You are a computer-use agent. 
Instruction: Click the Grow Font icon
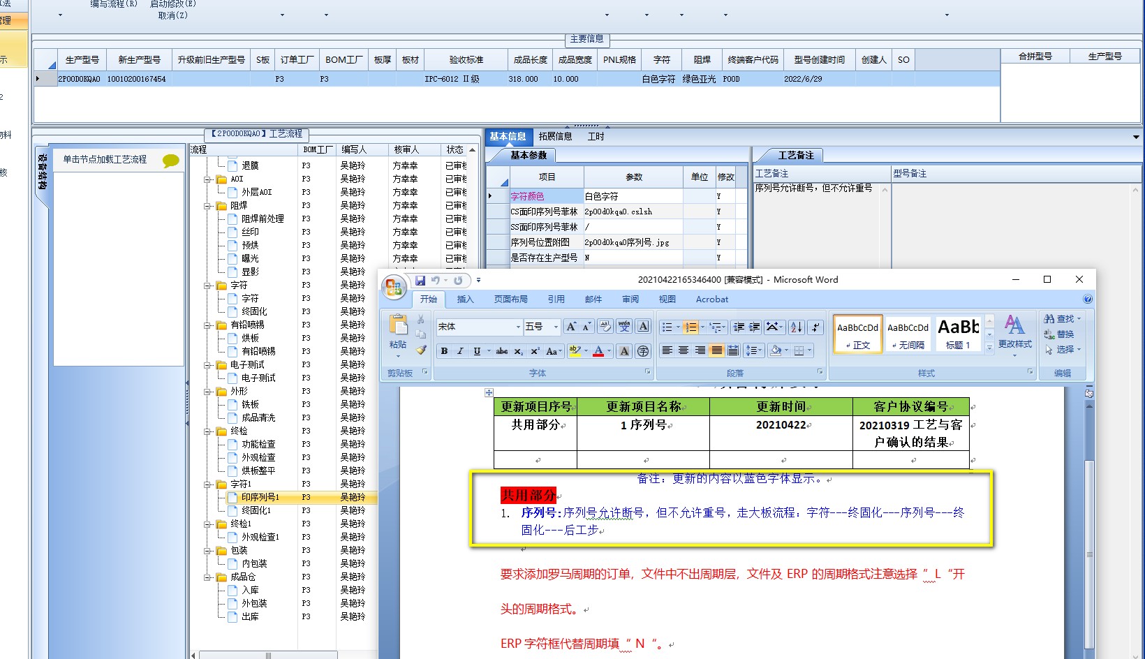point(571,326)
